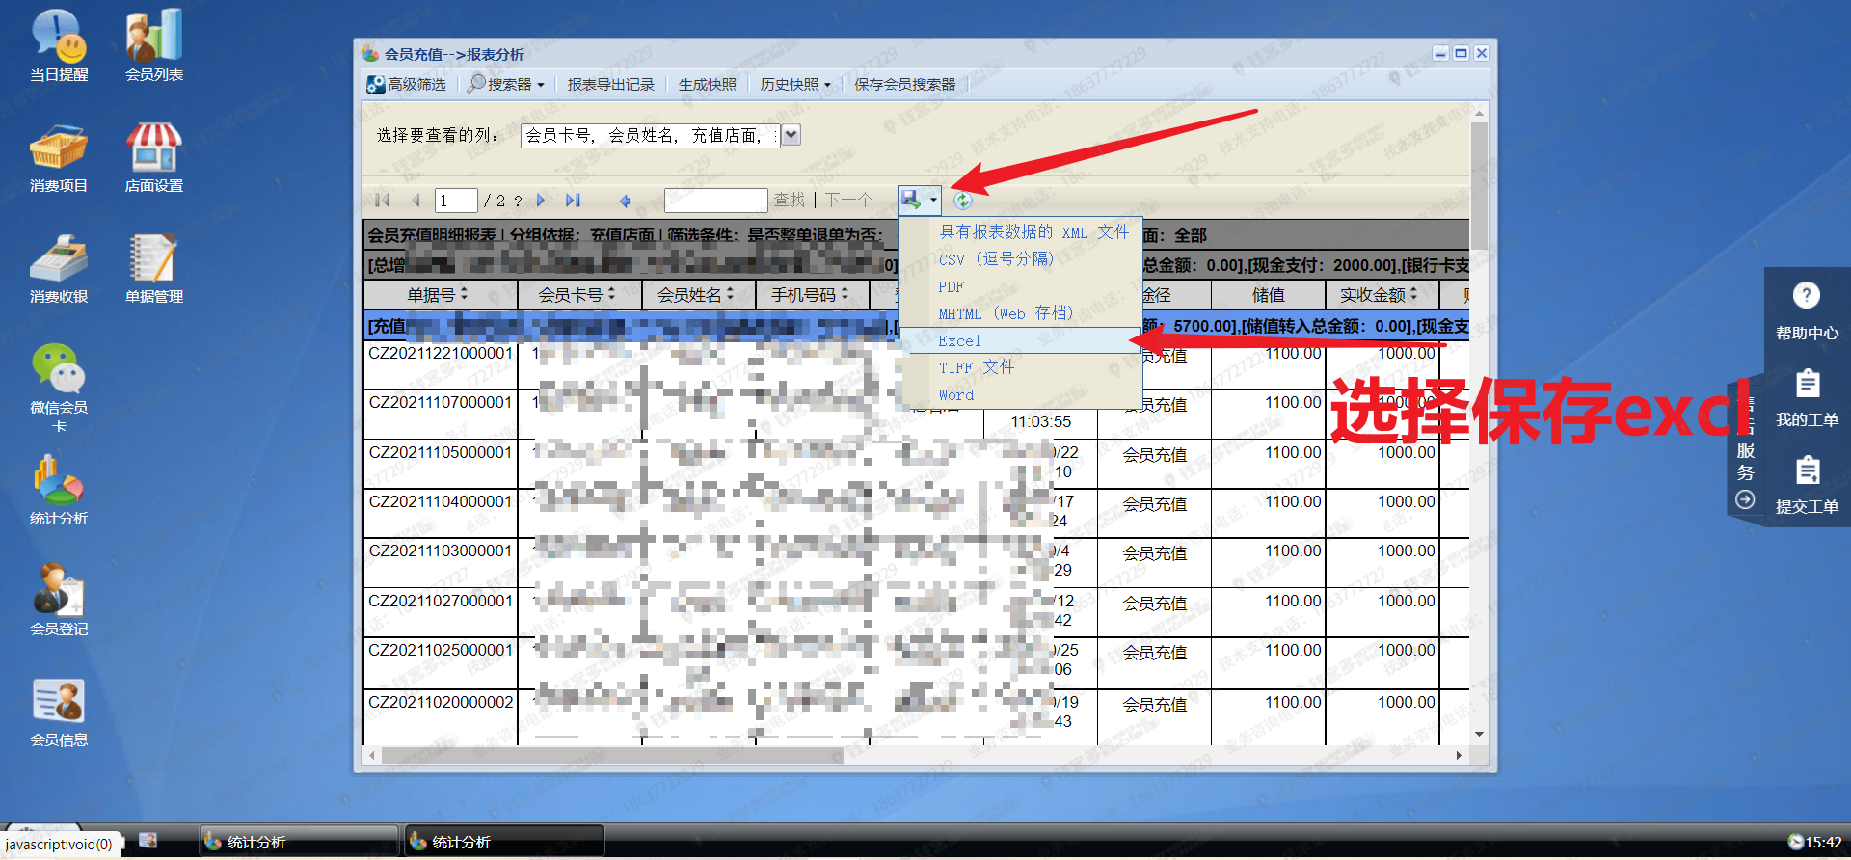Go to next report page arrow
The image size is (1851, 860).
pyautogui.click(x=541, y=201)
